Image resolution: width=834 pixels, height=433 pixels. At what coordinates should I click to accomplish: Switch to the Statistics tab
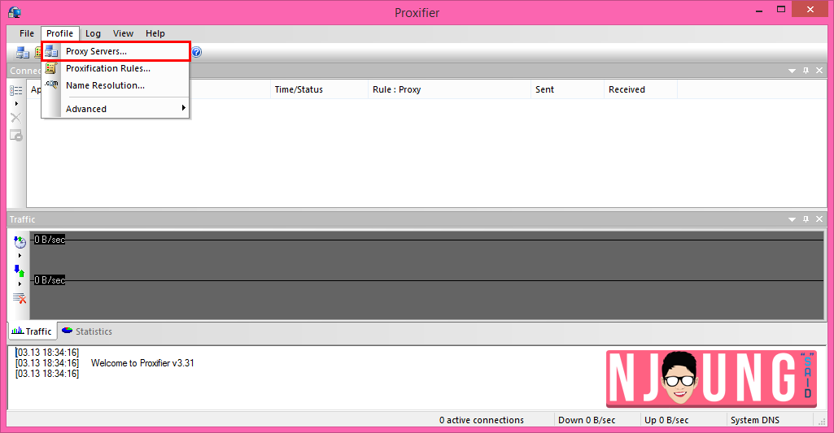click(87, 331)
